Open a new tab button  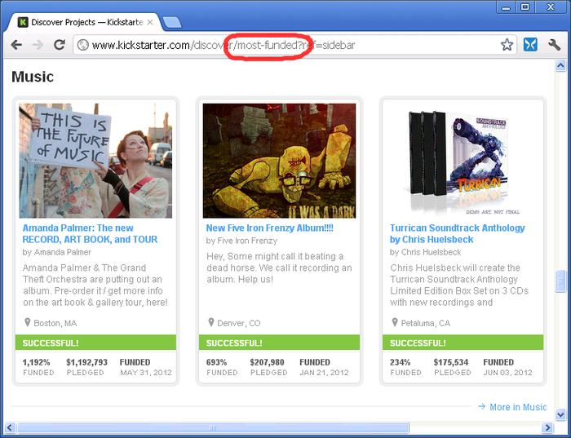172,22
